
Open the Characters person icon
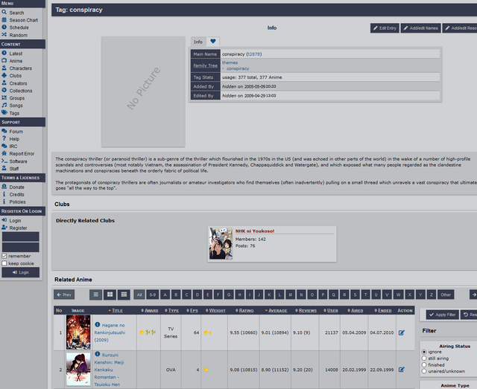pyautogui.click(x=4, y=68)
